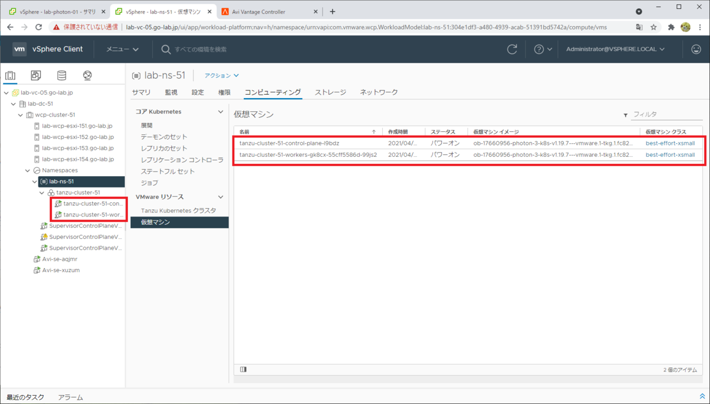Open the 展開 side menu item
The width and height of the screenshot is (710, 404).
click(x=147, y=125)
